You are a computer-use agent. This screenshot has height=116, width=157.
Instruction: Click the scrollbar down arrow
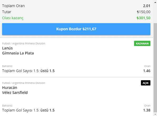155,114
